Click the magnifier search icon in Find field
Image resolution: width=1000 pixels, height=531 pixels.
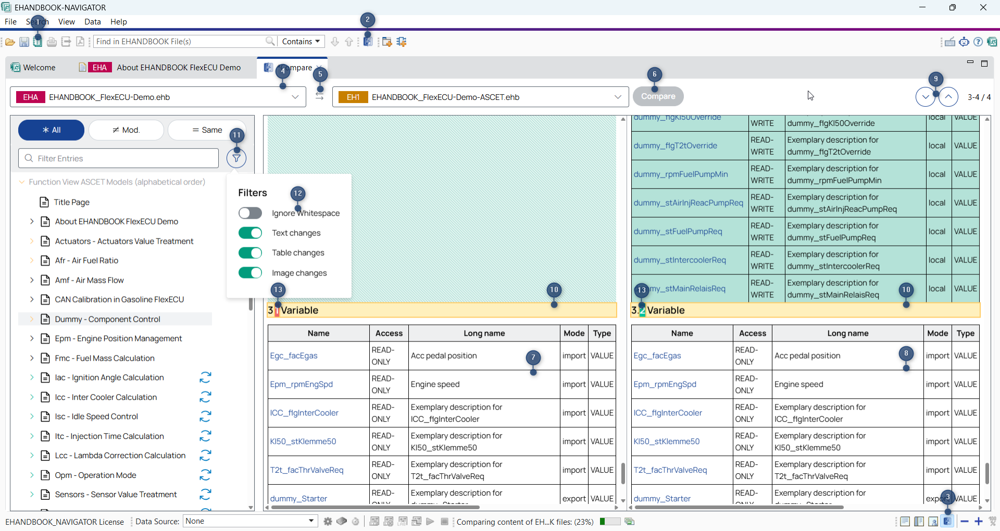pos(270,41)
